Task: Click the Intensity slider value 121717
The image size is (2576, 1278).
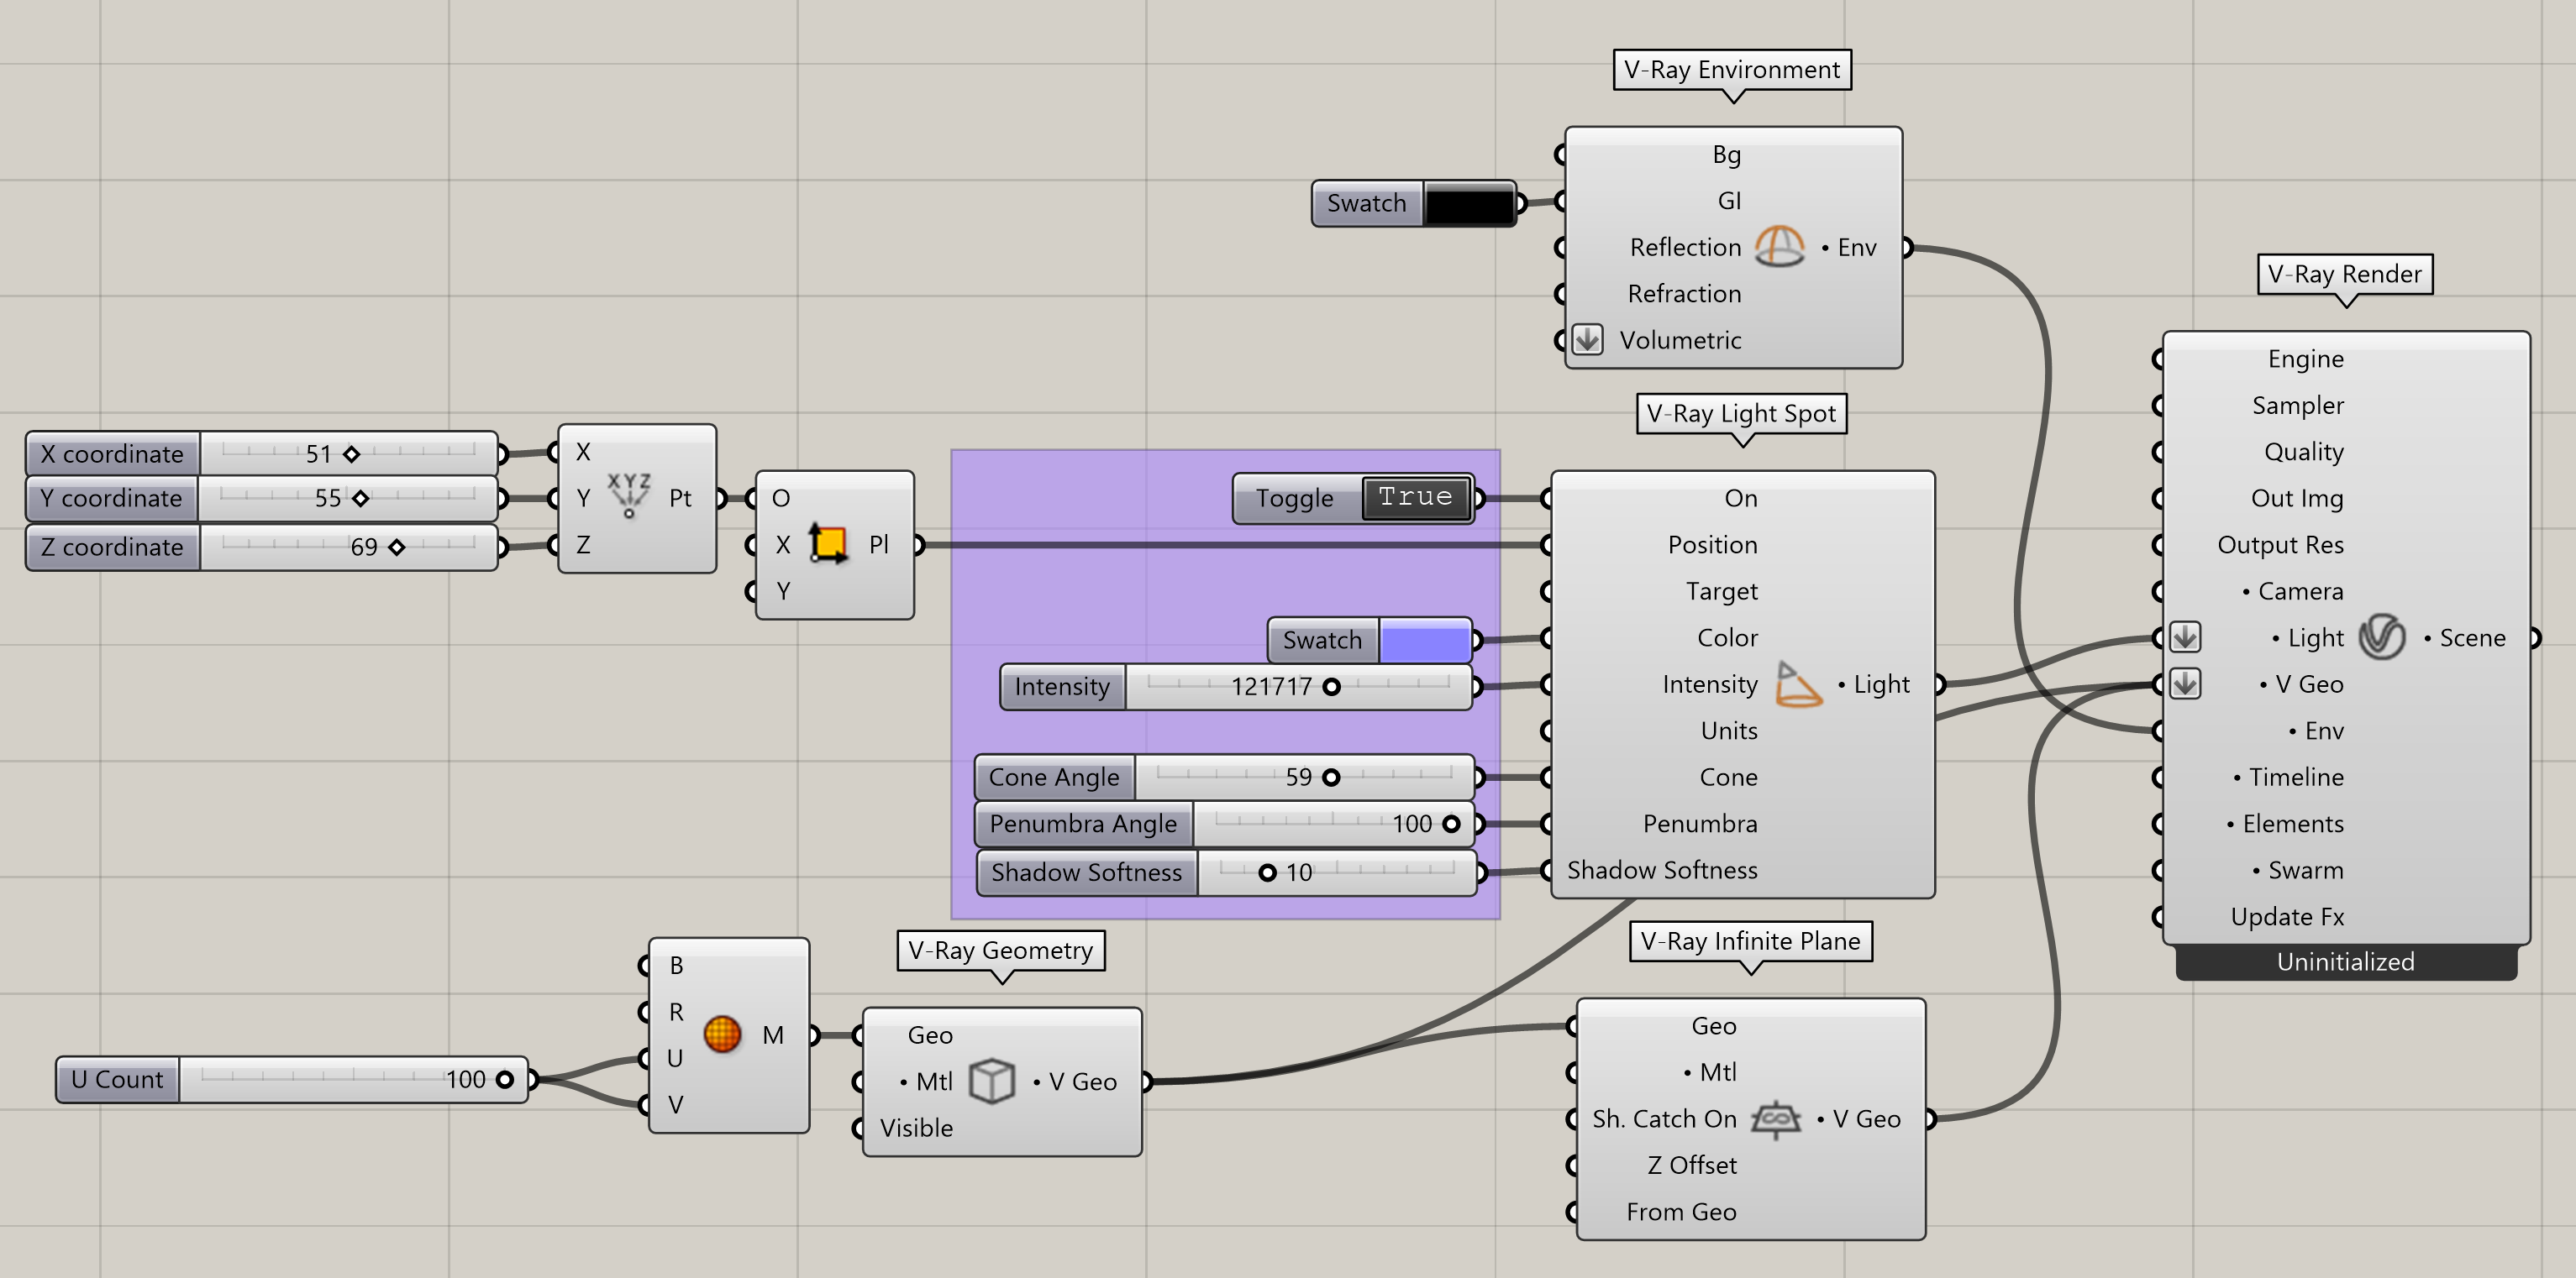Action: pyautogui.click(x=1271, y=687)
